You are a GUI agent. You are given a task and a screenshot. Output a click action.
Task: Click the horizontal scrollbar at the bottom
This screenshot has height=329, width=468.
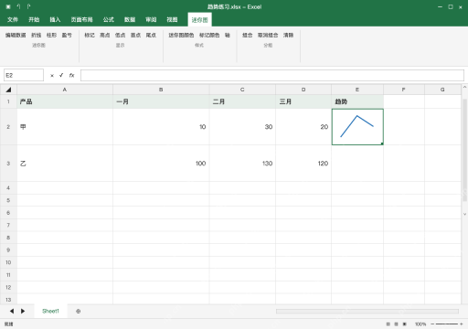click(367, 311)
